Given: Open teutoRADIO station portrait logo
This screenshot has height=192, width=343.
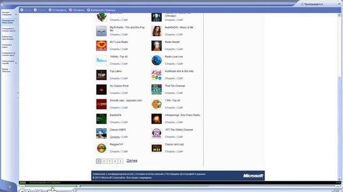Looking at the screenshot, I should pyautogui.click(x=156, y=31).
